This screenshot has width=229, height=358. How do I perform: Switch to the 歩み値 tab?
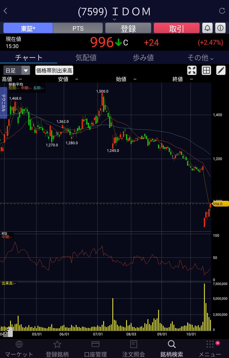pyautogui.click(x=143, y=58)
